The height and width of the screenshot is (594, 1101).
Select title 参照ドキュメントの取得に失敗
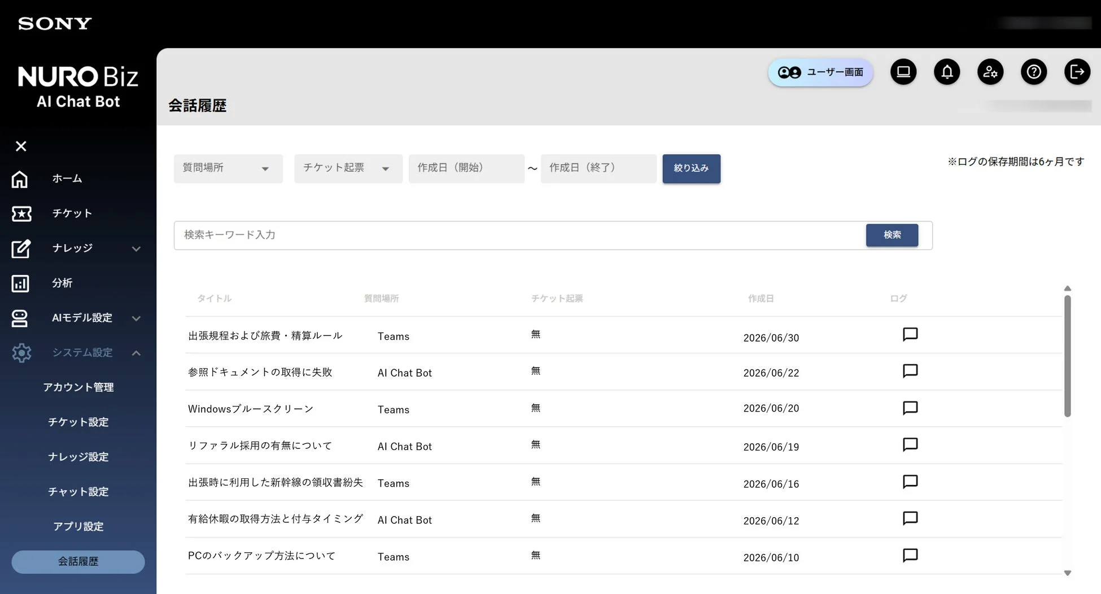(260, 372)
